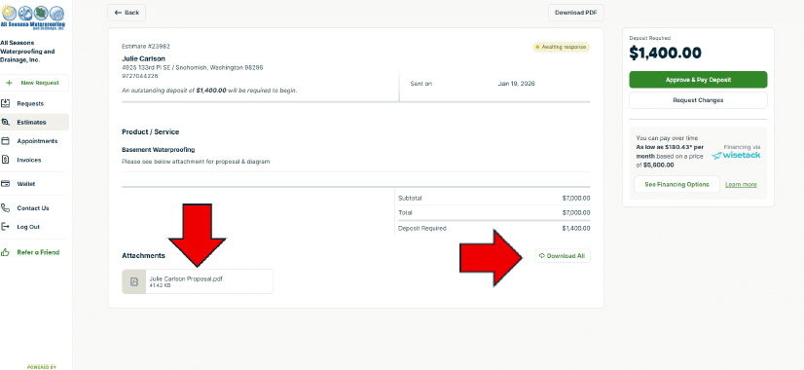Click the Awaiting response status badge

(x=562, y=47)
